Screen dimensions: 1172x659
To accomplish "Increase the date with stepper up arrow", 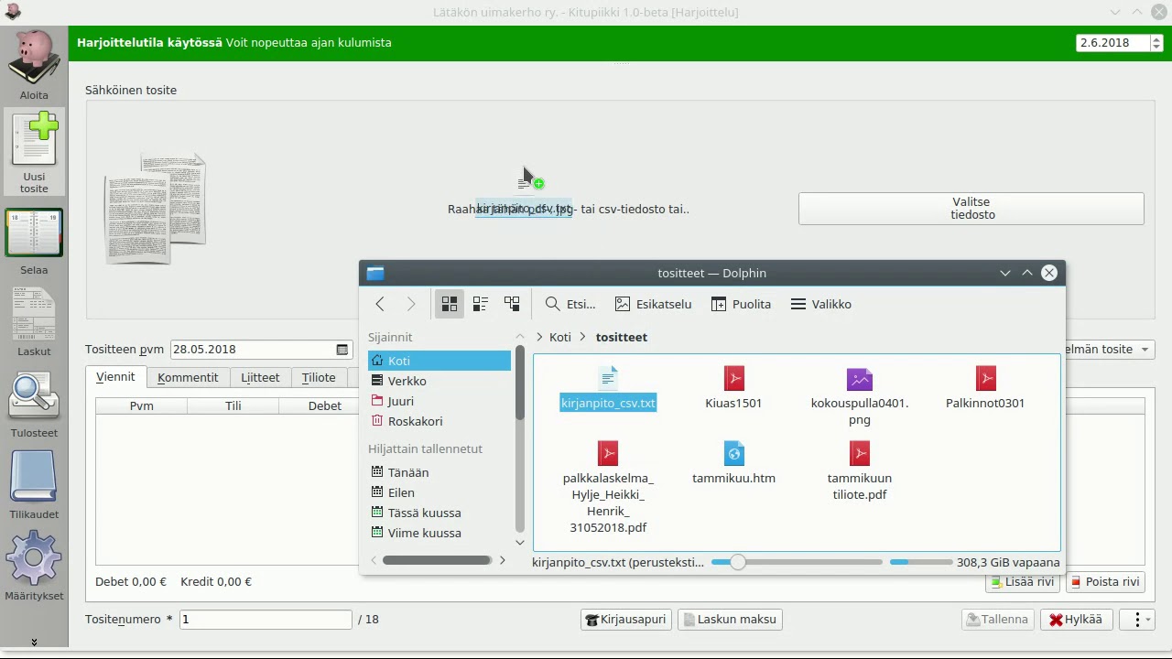I will tap(1156, 38).
